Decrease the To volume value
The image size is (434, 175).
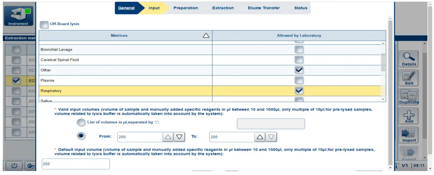click(271, 137)
